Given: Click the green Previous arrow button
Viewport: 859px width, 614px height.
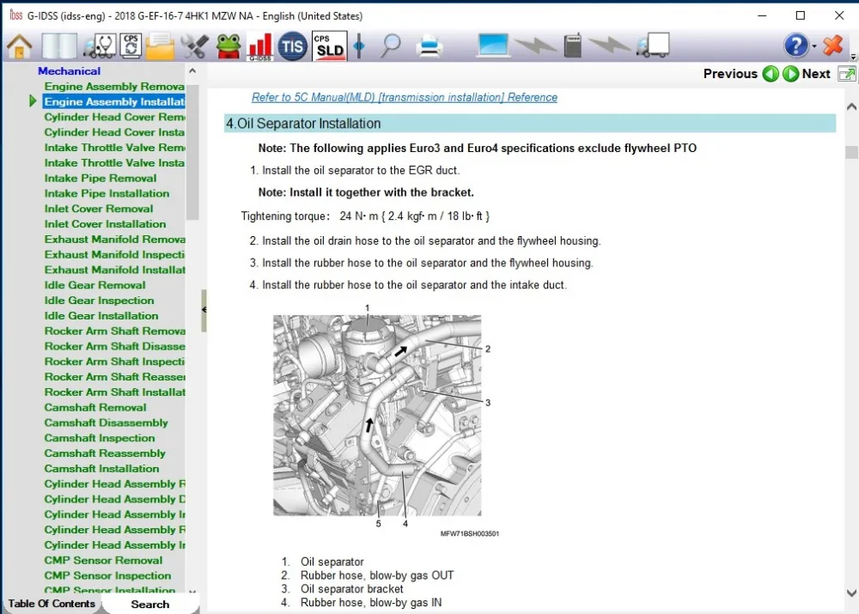Looking at the screenshot, I should tap(771, 74).
